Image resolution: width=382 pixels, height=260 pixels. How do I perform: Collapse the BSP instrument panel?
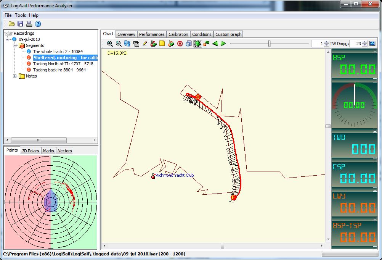point(375,51)
